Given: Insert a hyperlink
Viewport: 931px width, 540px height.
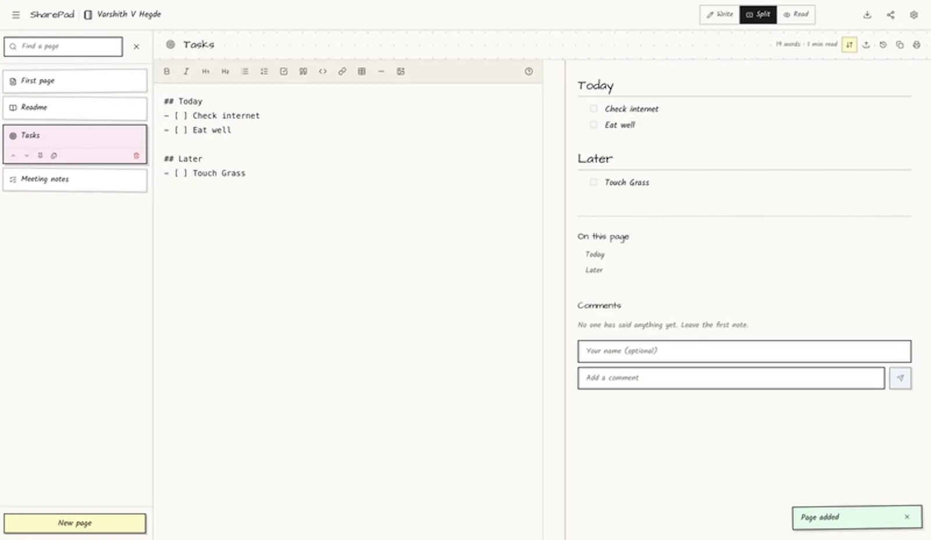Looking at the screenshot, I should 342,72.
